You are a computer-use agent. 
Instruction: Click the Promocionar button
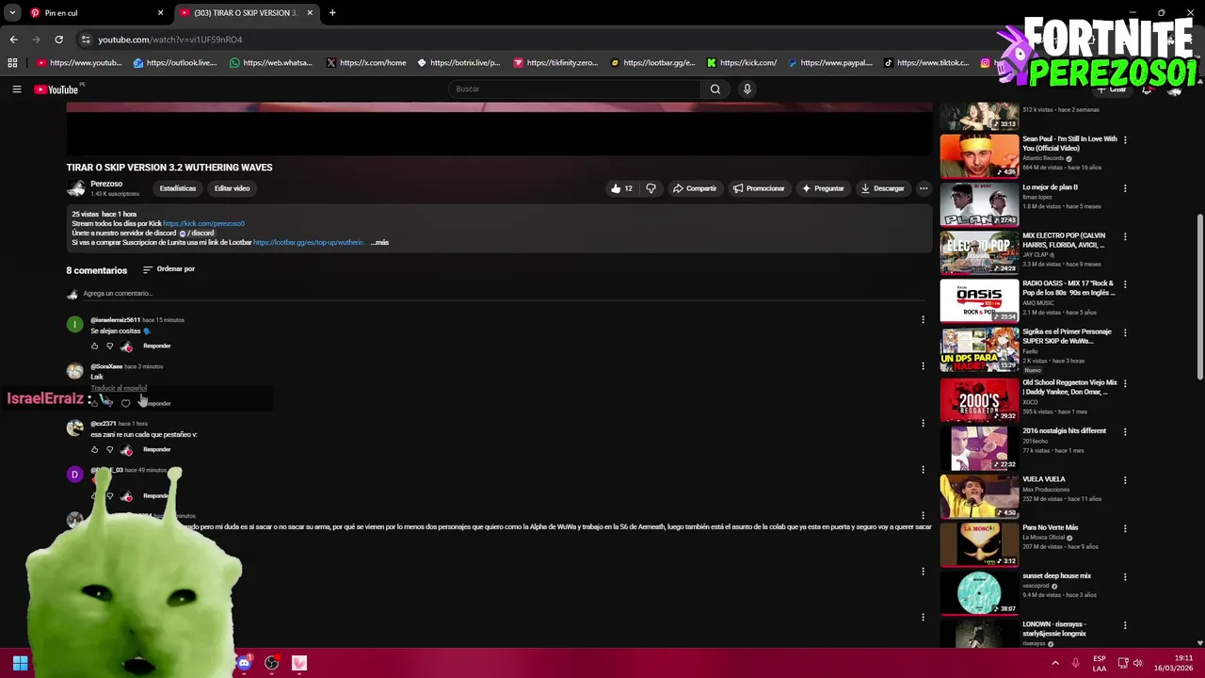(x=759, y=188)
